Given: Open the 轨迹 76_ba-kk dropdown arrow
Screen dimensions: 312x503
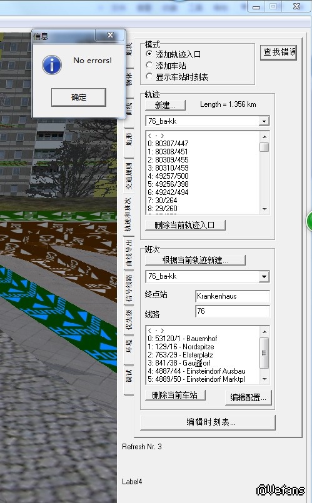Looking at the screenshot, I should pos(264,121).
